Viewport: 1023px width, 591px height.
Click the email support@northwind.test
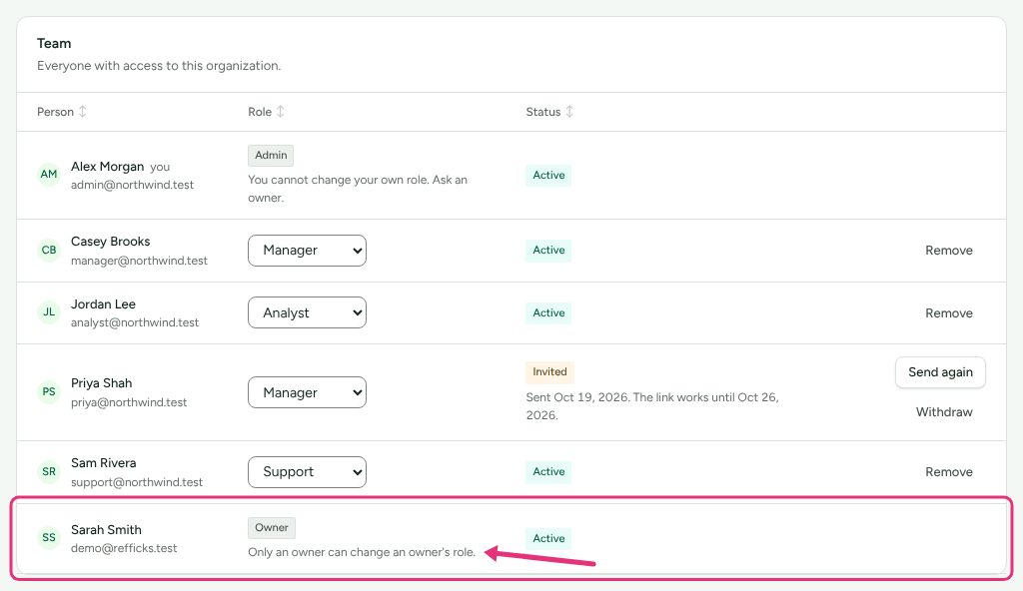click(x=136, y=482)
